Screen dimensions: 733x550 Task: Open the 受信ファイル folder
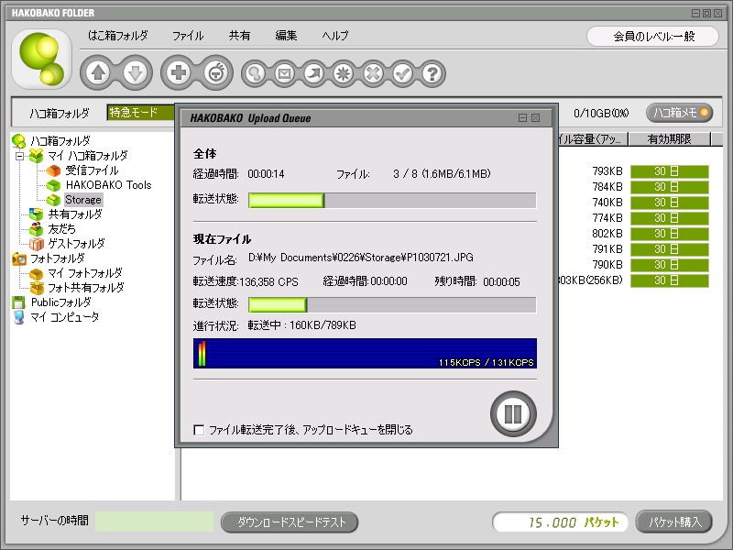(x=92, y=170)
